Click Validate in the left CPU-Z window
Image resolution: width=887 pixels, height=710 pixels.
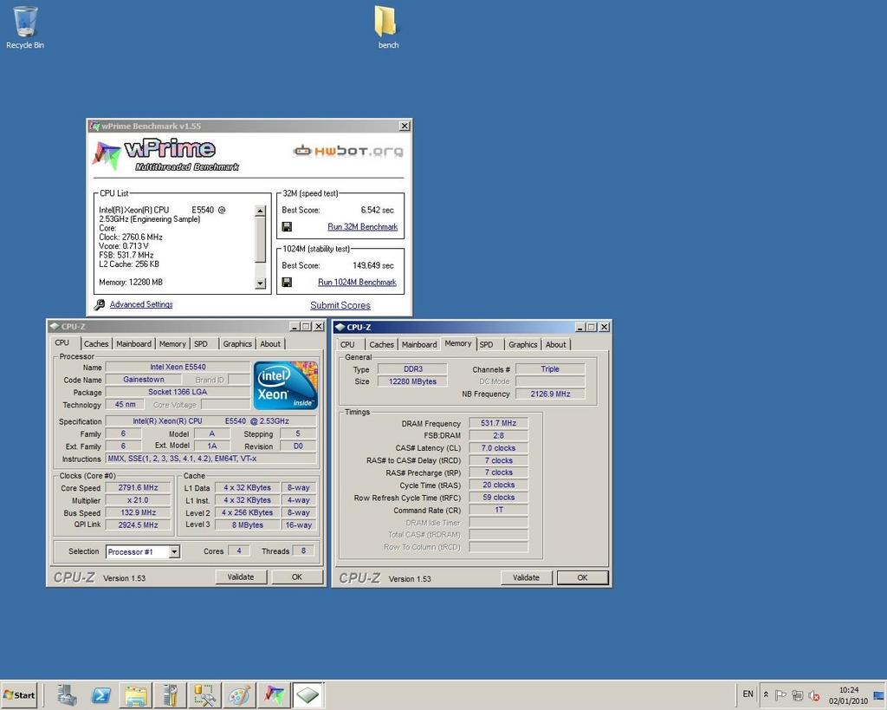click(x=241, y=577)
